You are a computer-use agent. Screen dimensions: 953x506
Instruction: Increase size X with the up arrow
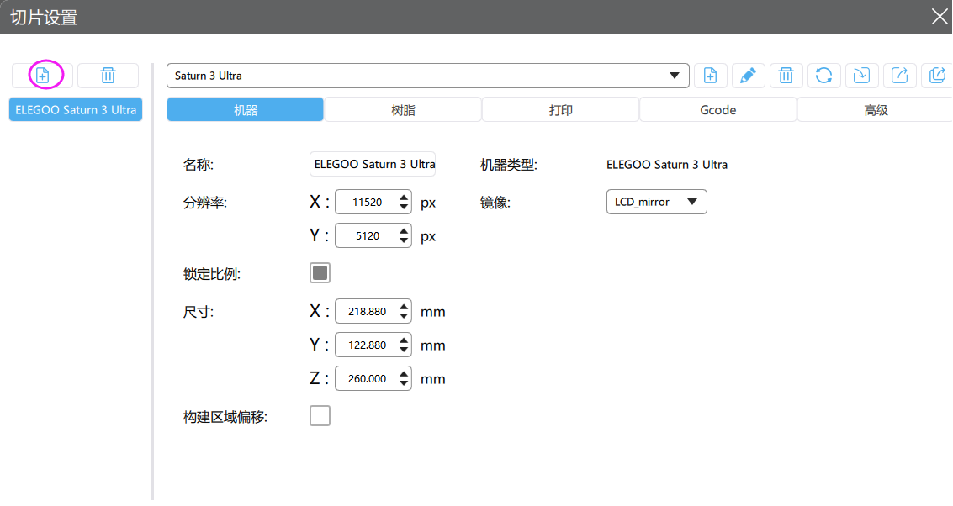pos(404,306)
